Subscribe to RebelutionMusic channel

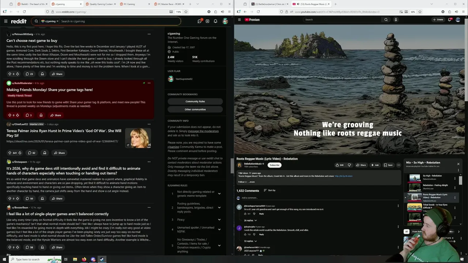[x=274, y=165]
